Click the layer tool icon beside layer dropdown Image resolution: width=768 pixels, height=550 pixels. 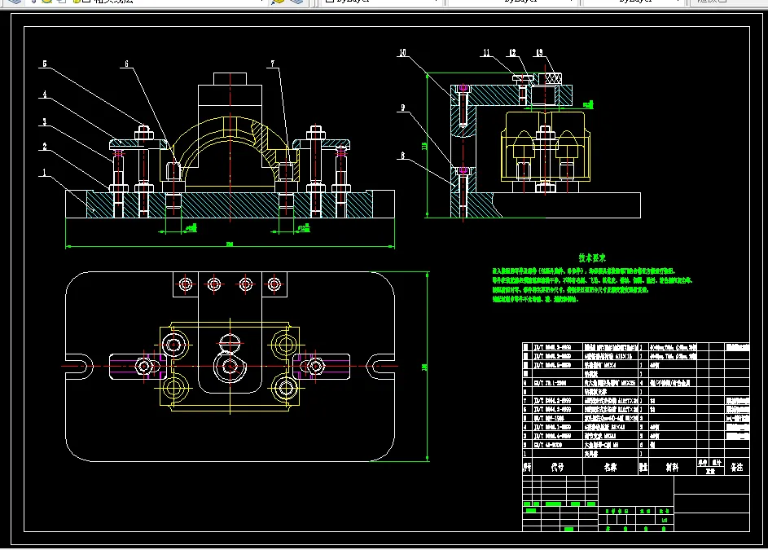[278, 2]
